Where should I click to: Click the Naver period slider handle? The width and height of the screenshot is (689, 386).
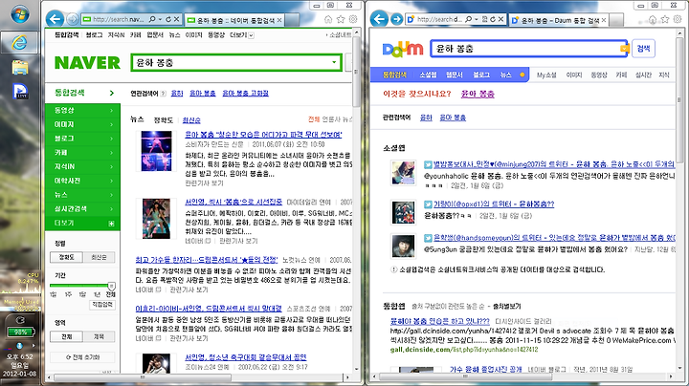pos(111,286)
